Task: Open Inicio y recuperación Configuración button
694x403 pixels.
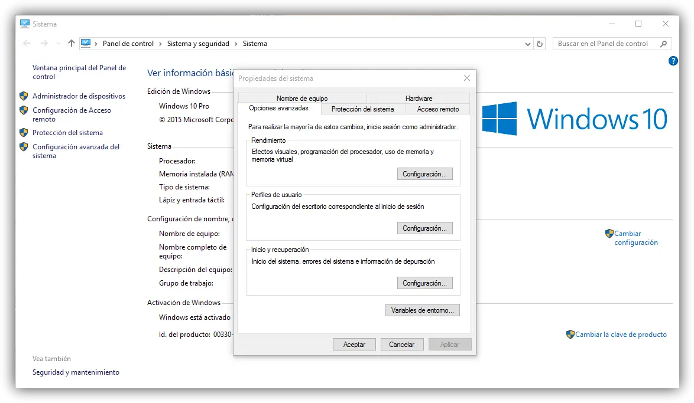Action: [424, 283]
